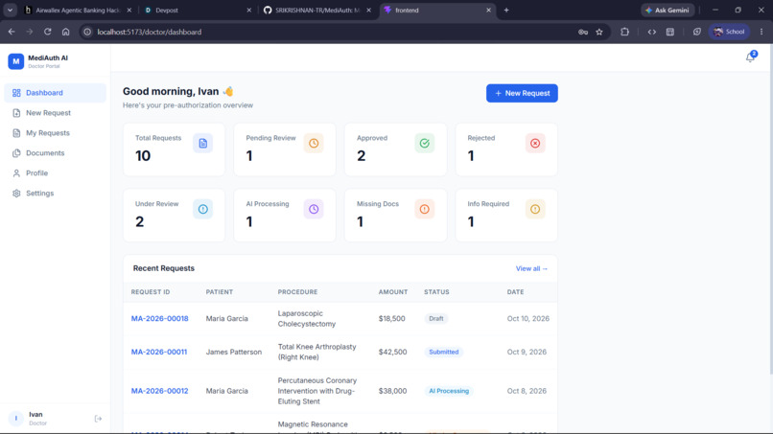Click the View all link
This screenshot has width=773, height=434.
(531, 268)
